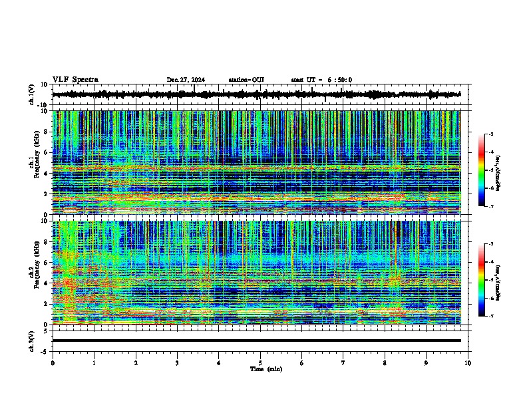Screen dimensions: 527x407
Task: Click the "2" tick on the time axis
Action: pyautogui.click(x=136, y=363)
